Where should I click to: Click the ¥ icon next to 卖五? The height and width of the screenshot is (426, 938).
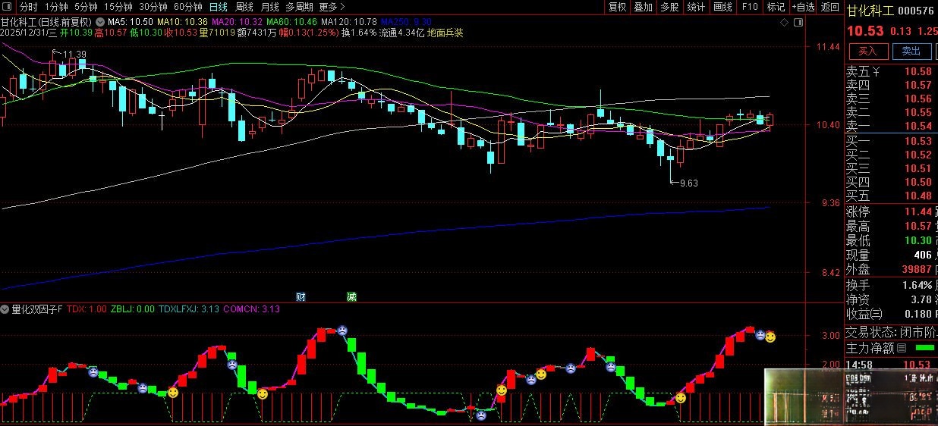click(x=877, y=72)
